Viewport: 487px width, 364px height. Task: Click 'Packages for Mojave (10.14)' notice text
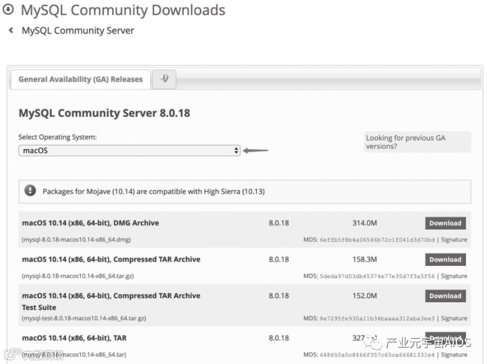[153, 192]
